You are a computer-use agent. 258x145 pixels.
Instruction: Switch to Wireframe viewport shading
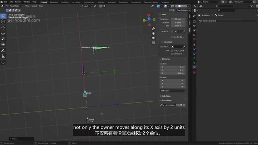[177, 6]
